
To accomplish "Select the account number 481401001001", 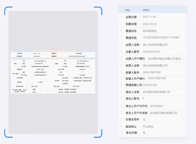I will (152, 52).
